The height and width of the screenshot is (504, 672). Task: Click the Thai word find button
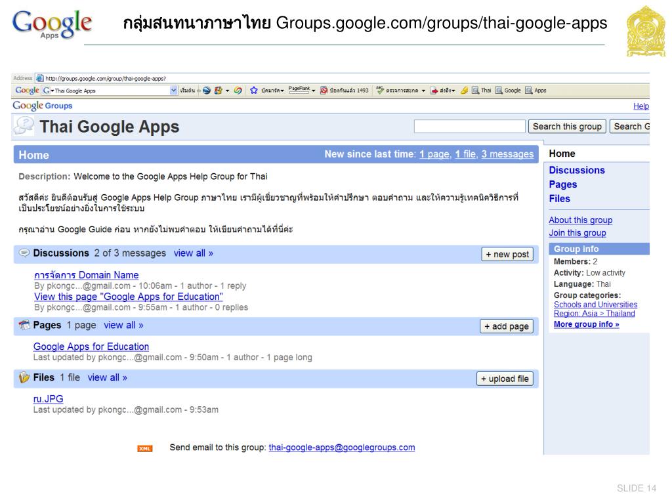click(x=481, y=91)
